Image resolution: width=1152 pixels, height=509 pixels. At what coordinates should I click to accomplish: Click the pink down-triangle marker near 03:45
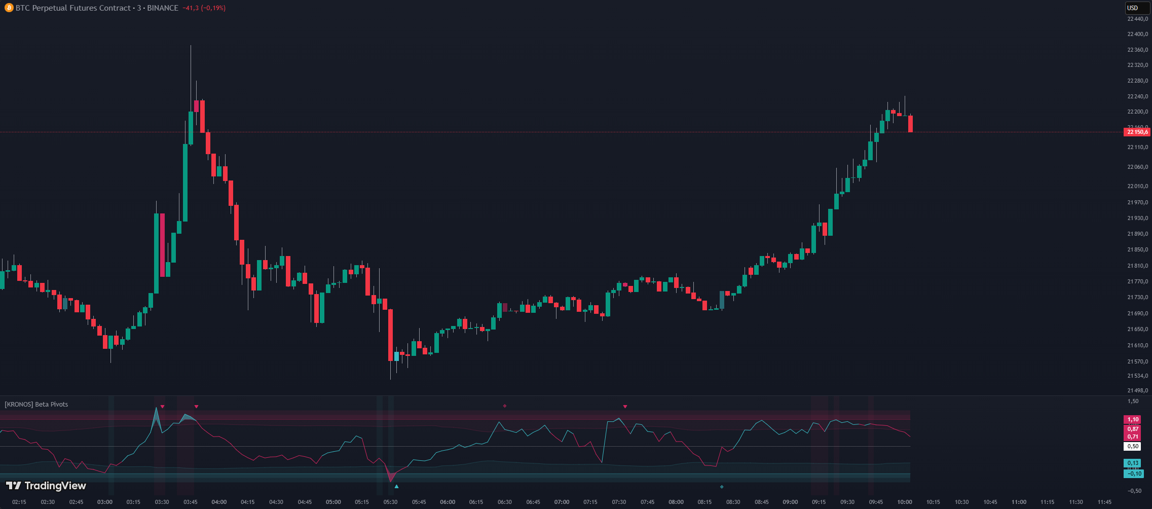[196, 407]
